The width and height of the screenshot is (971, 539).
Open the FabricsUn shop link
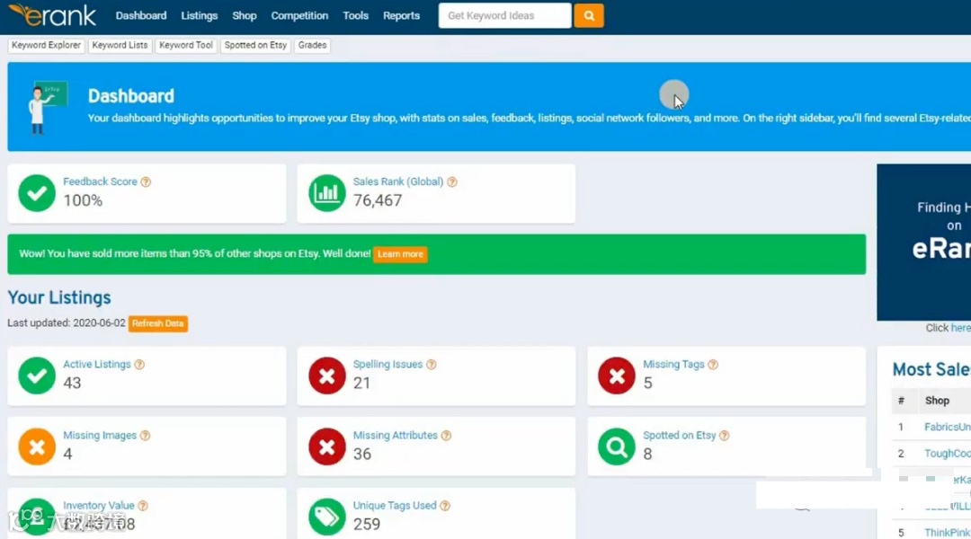click(x=947, y=427)
